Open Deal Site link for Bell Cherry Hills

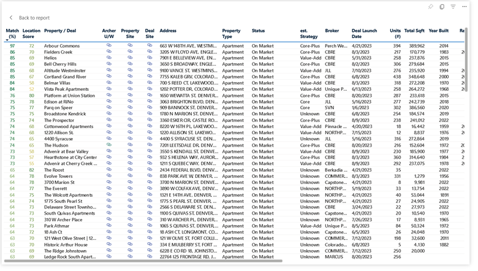click(150, 64)
